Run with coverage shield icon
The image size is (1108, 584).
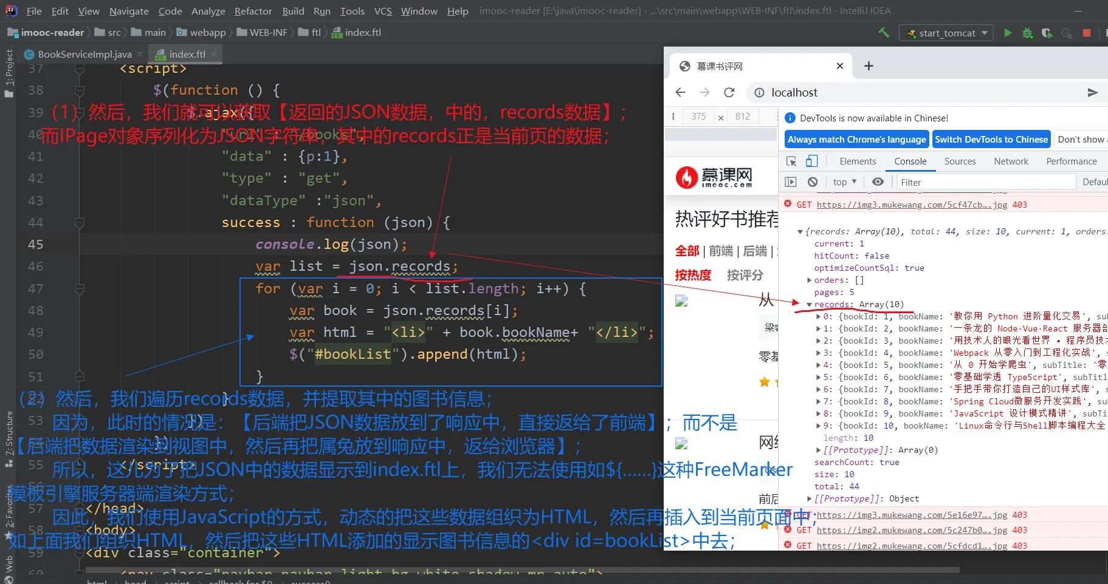pyautogui.click(x=1047, y=33)
